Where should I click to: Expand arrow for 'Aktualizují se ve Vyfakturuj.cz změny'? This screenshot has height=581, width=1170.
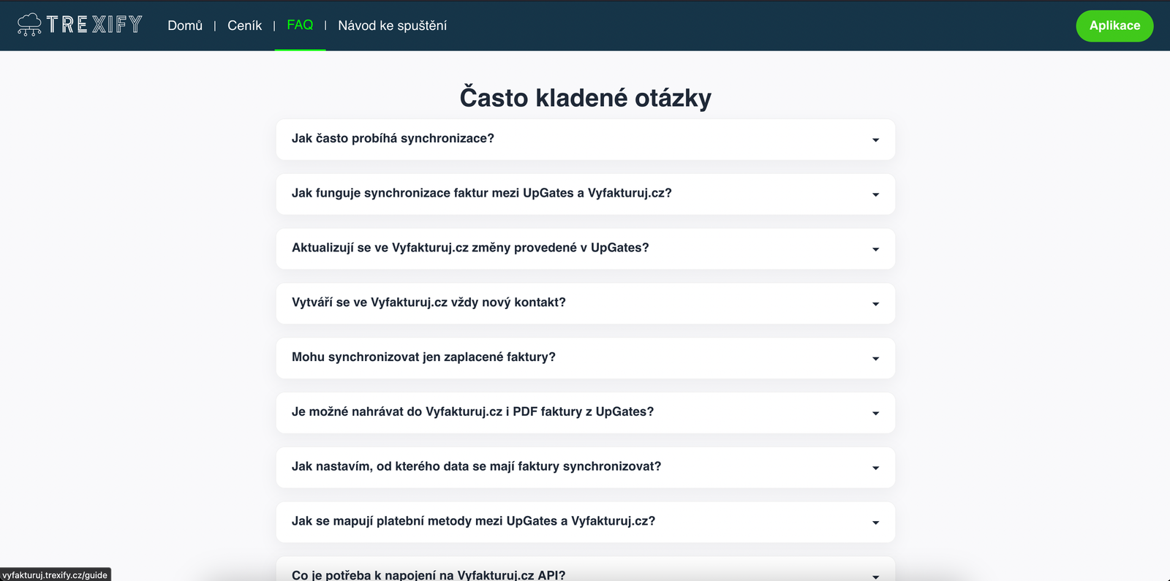pos(875,249)
